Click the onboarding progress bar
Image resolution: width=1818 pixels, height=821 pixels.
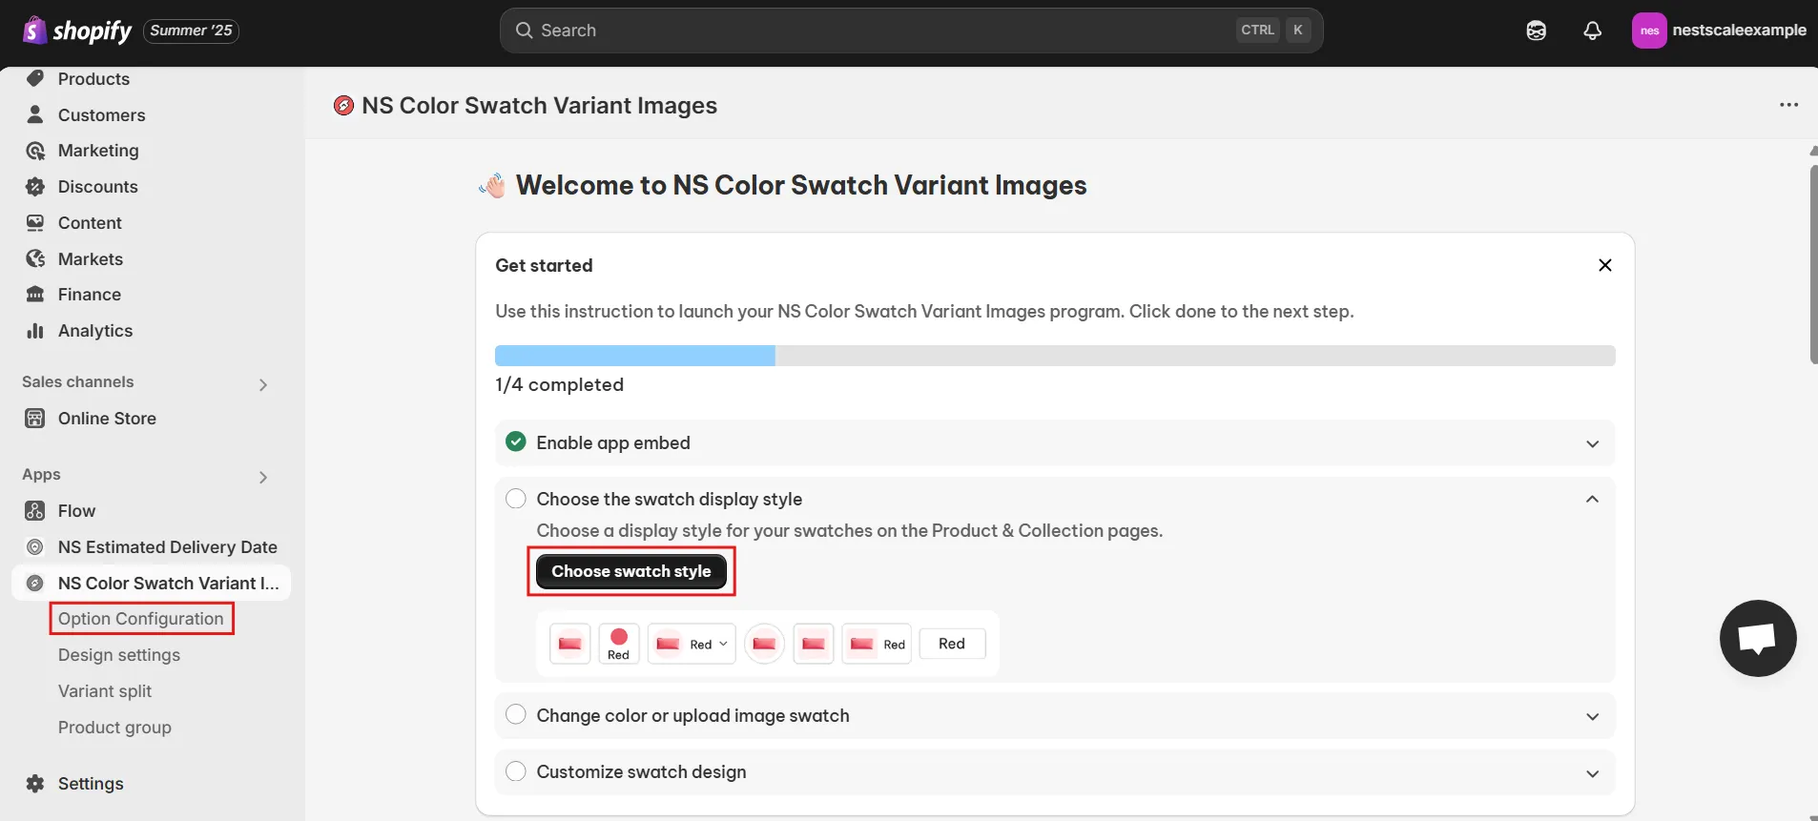click(1055, 356)
